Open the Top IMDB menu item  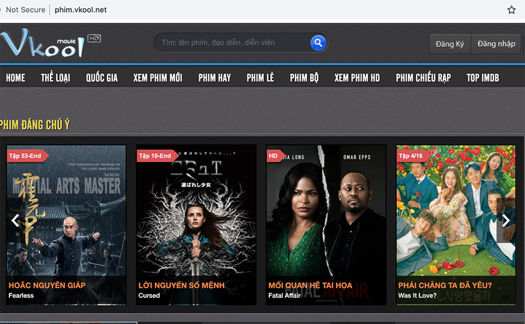483,78
